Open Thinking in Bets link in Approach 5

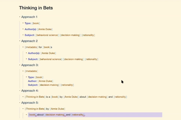[35, 109]
